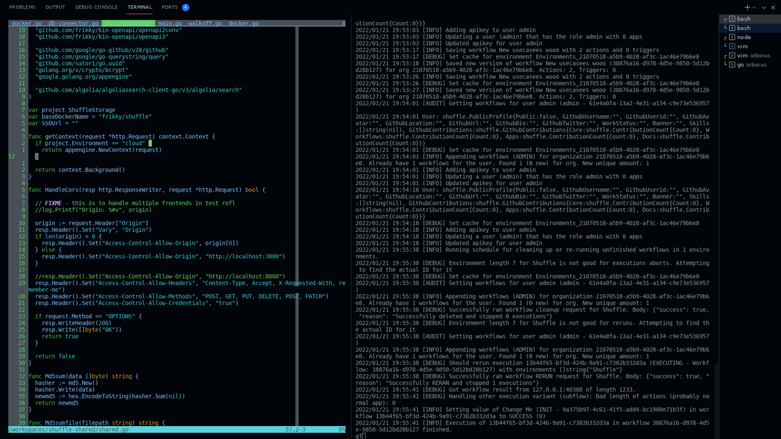Image resolution: width=781 pixels, height=439 pixels.
Task: Click 'return appengine.NewContext(request)' line
Action: [102, 149]
